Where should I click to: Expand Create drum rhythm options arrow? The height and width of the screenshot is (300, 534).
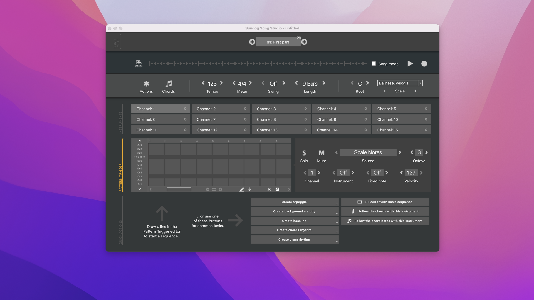337,242
